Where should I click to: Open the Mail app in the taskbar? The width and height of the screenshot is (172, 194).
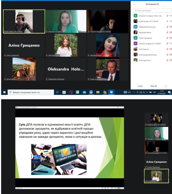84,92
